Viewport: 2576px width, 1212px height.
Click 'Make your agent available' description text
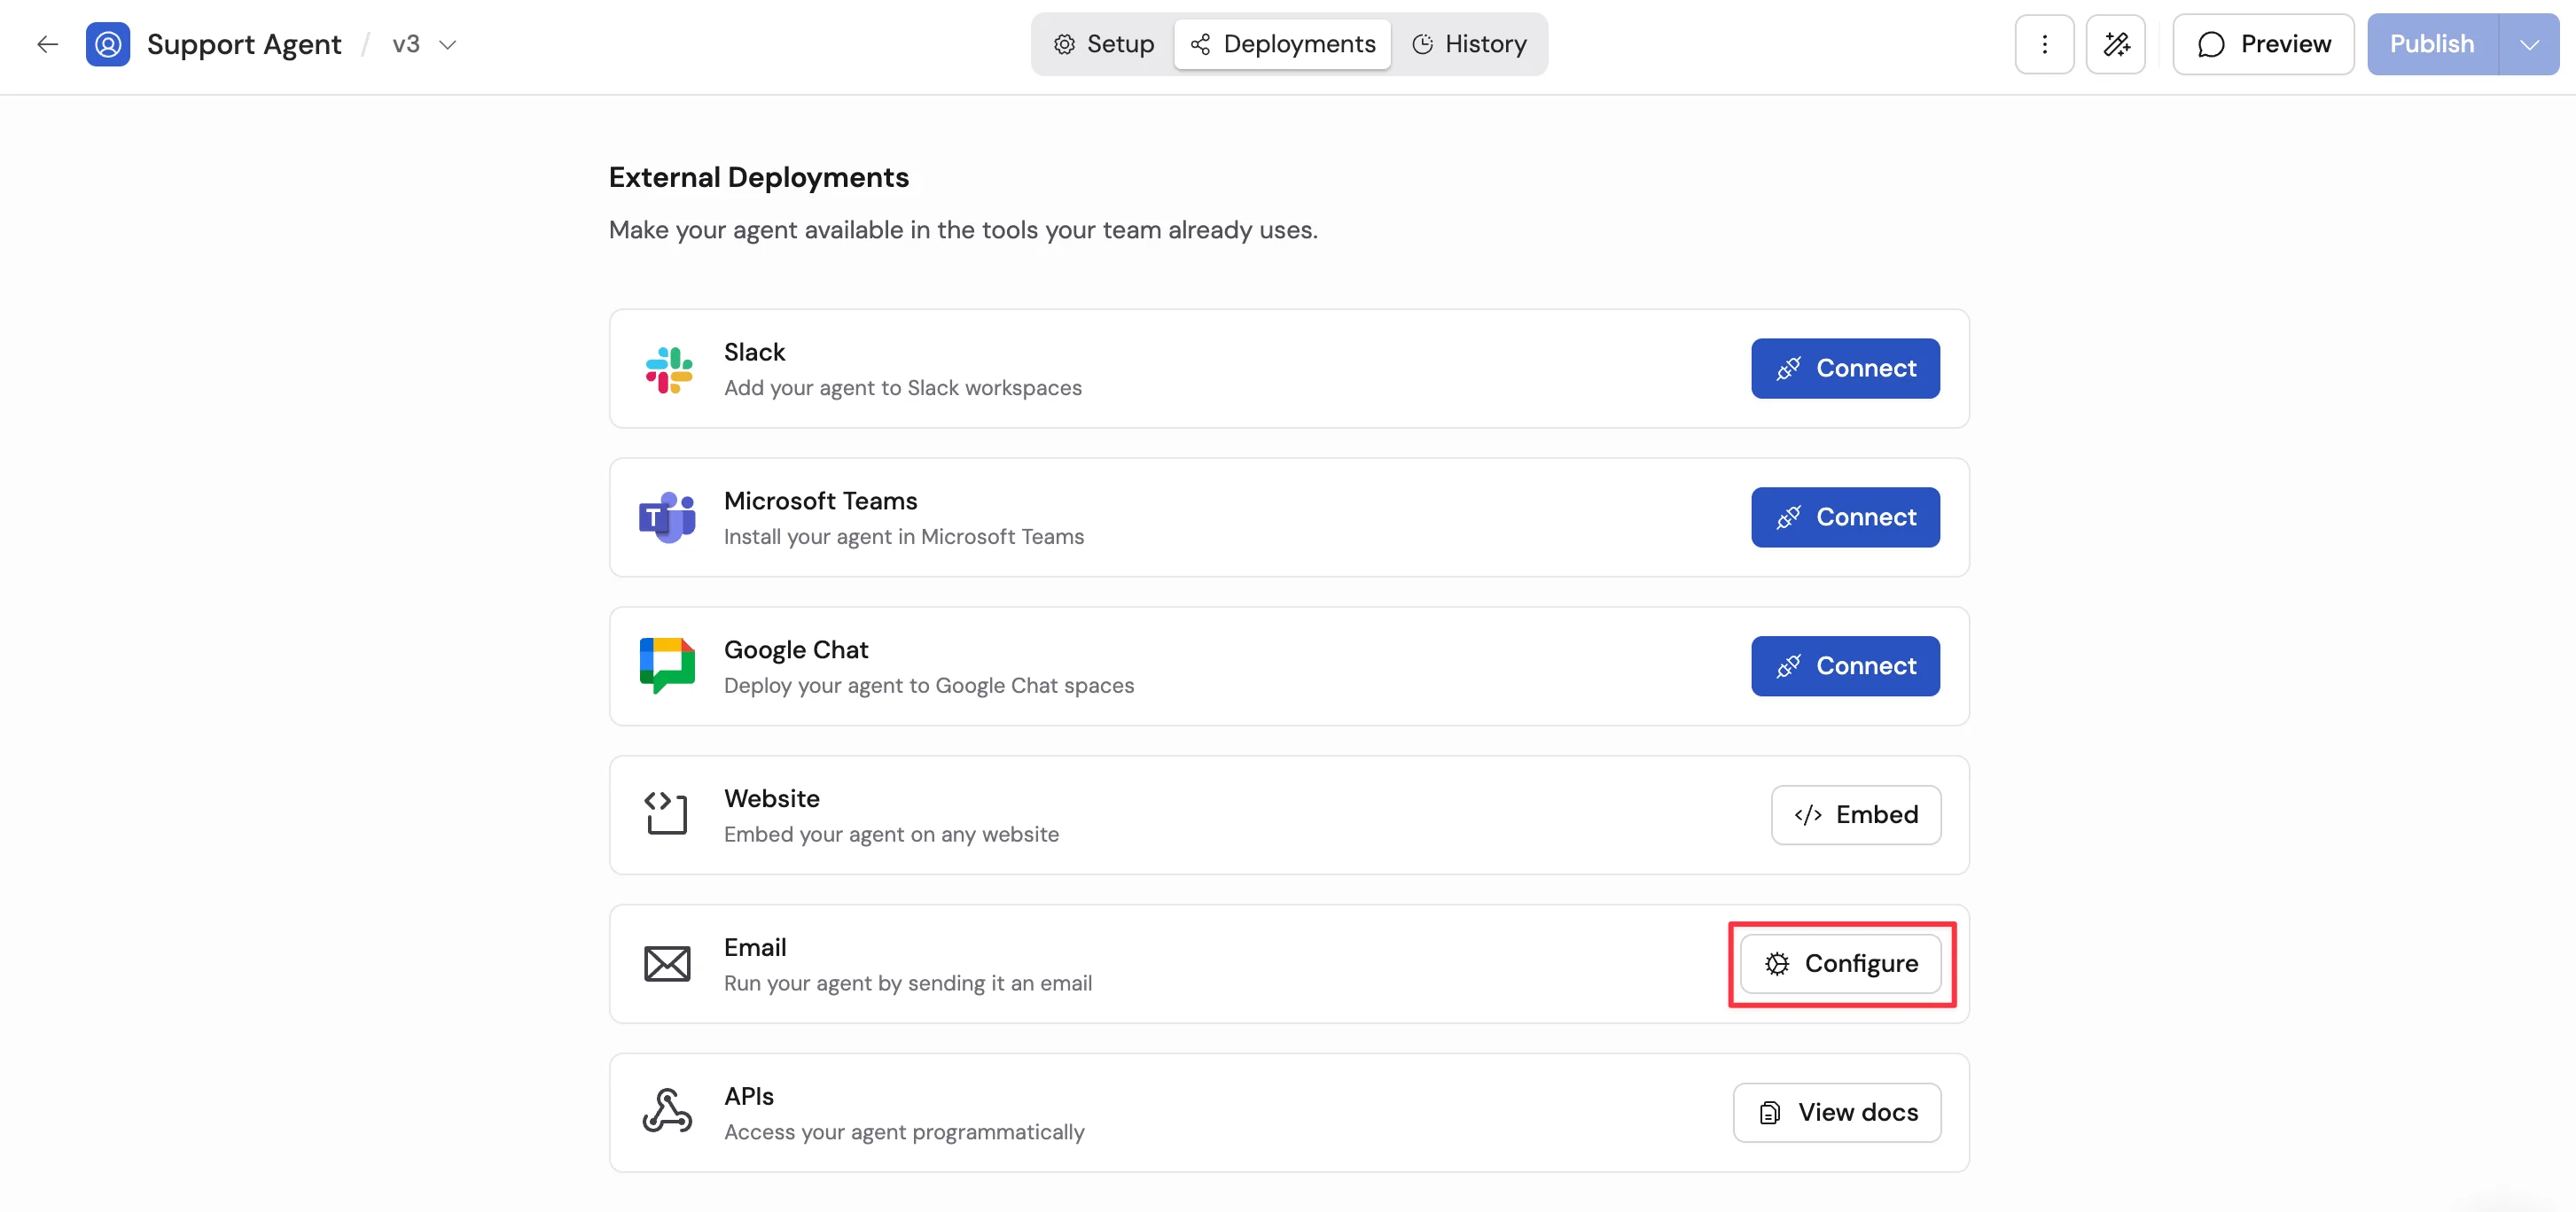pos(963,229)
